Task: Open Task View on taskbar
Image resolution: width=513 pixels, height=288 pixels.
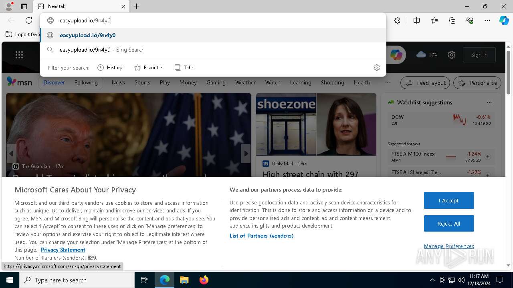Action: coord(144,280)
